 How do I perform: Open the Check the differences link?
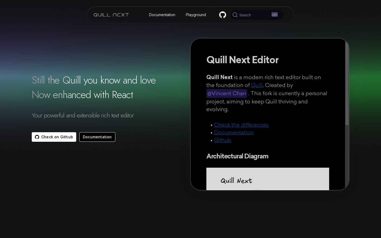coord(241,125)
